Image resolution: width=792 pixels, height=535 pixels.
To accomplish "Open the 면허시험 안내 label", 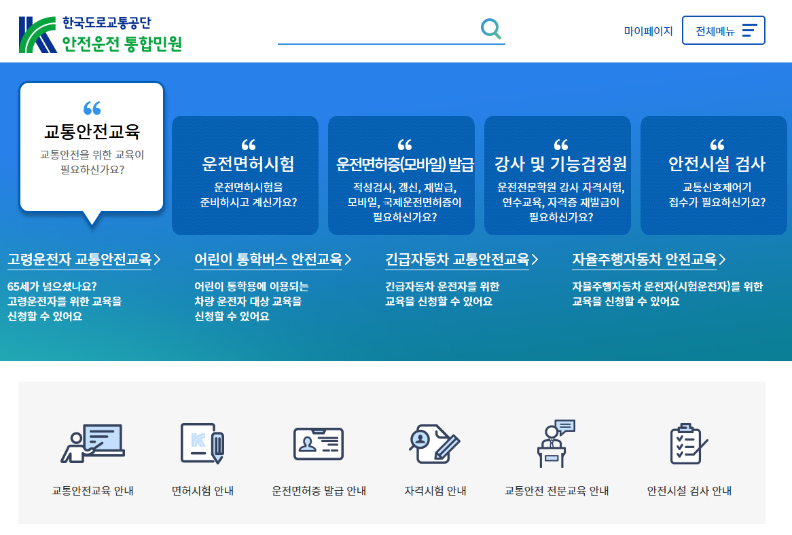I will (202, 491).
